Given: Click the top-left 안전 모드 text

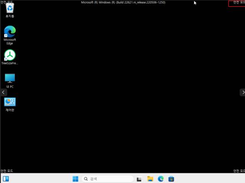Looking at the screenshot, I should [x=7, y=2].
